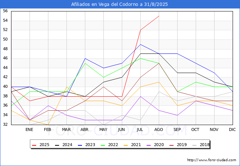Click the 38 value on the y-axis
Viewport: 240px width, 166px height.
(x=5, y=96)
